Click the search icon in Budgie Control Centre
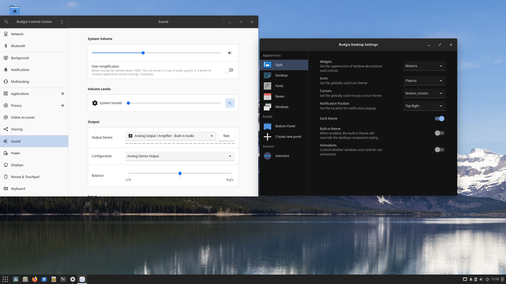This screenshot has width=506, height=284. point(6,22)
